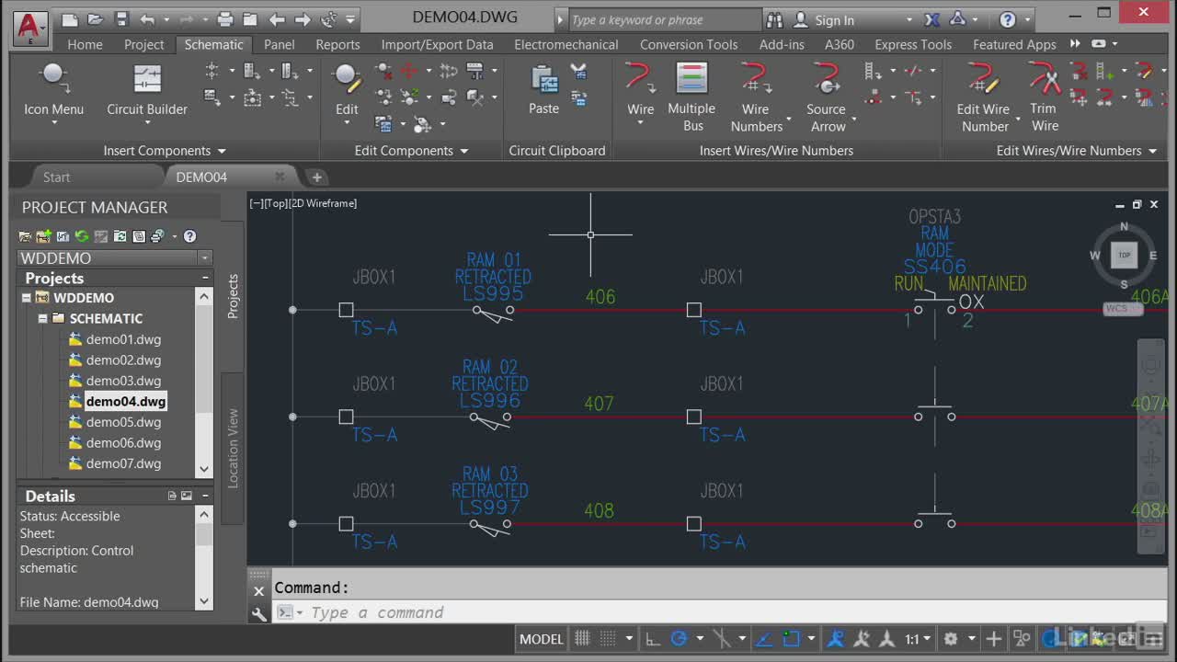The width and height of the screenshot is (1177, 662).
Task: Click the Autodesk Exchange X icon
Action: 931,19
